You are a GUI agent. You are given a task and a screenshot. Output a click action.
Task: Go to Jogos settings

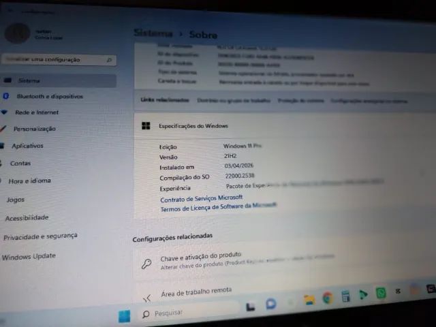[15, 200]
